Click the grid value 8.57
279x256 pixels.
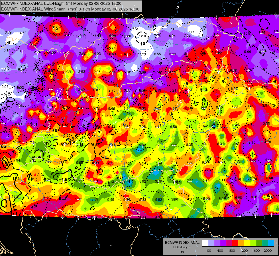click(x=270, y=196)
